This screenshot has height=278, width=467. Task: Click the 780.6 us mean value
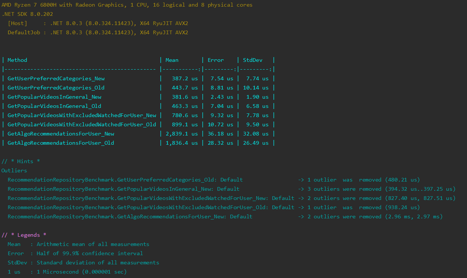tap(185, 115)
